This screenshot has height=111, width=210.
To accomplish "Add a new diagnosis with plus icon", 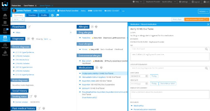I will click(x=29, y=39).
